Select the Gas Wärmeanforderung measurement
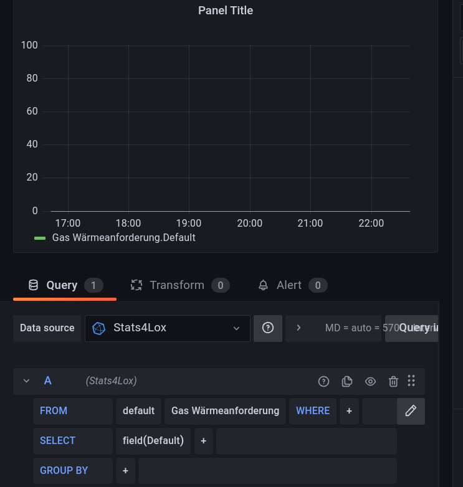 point(225,411)
